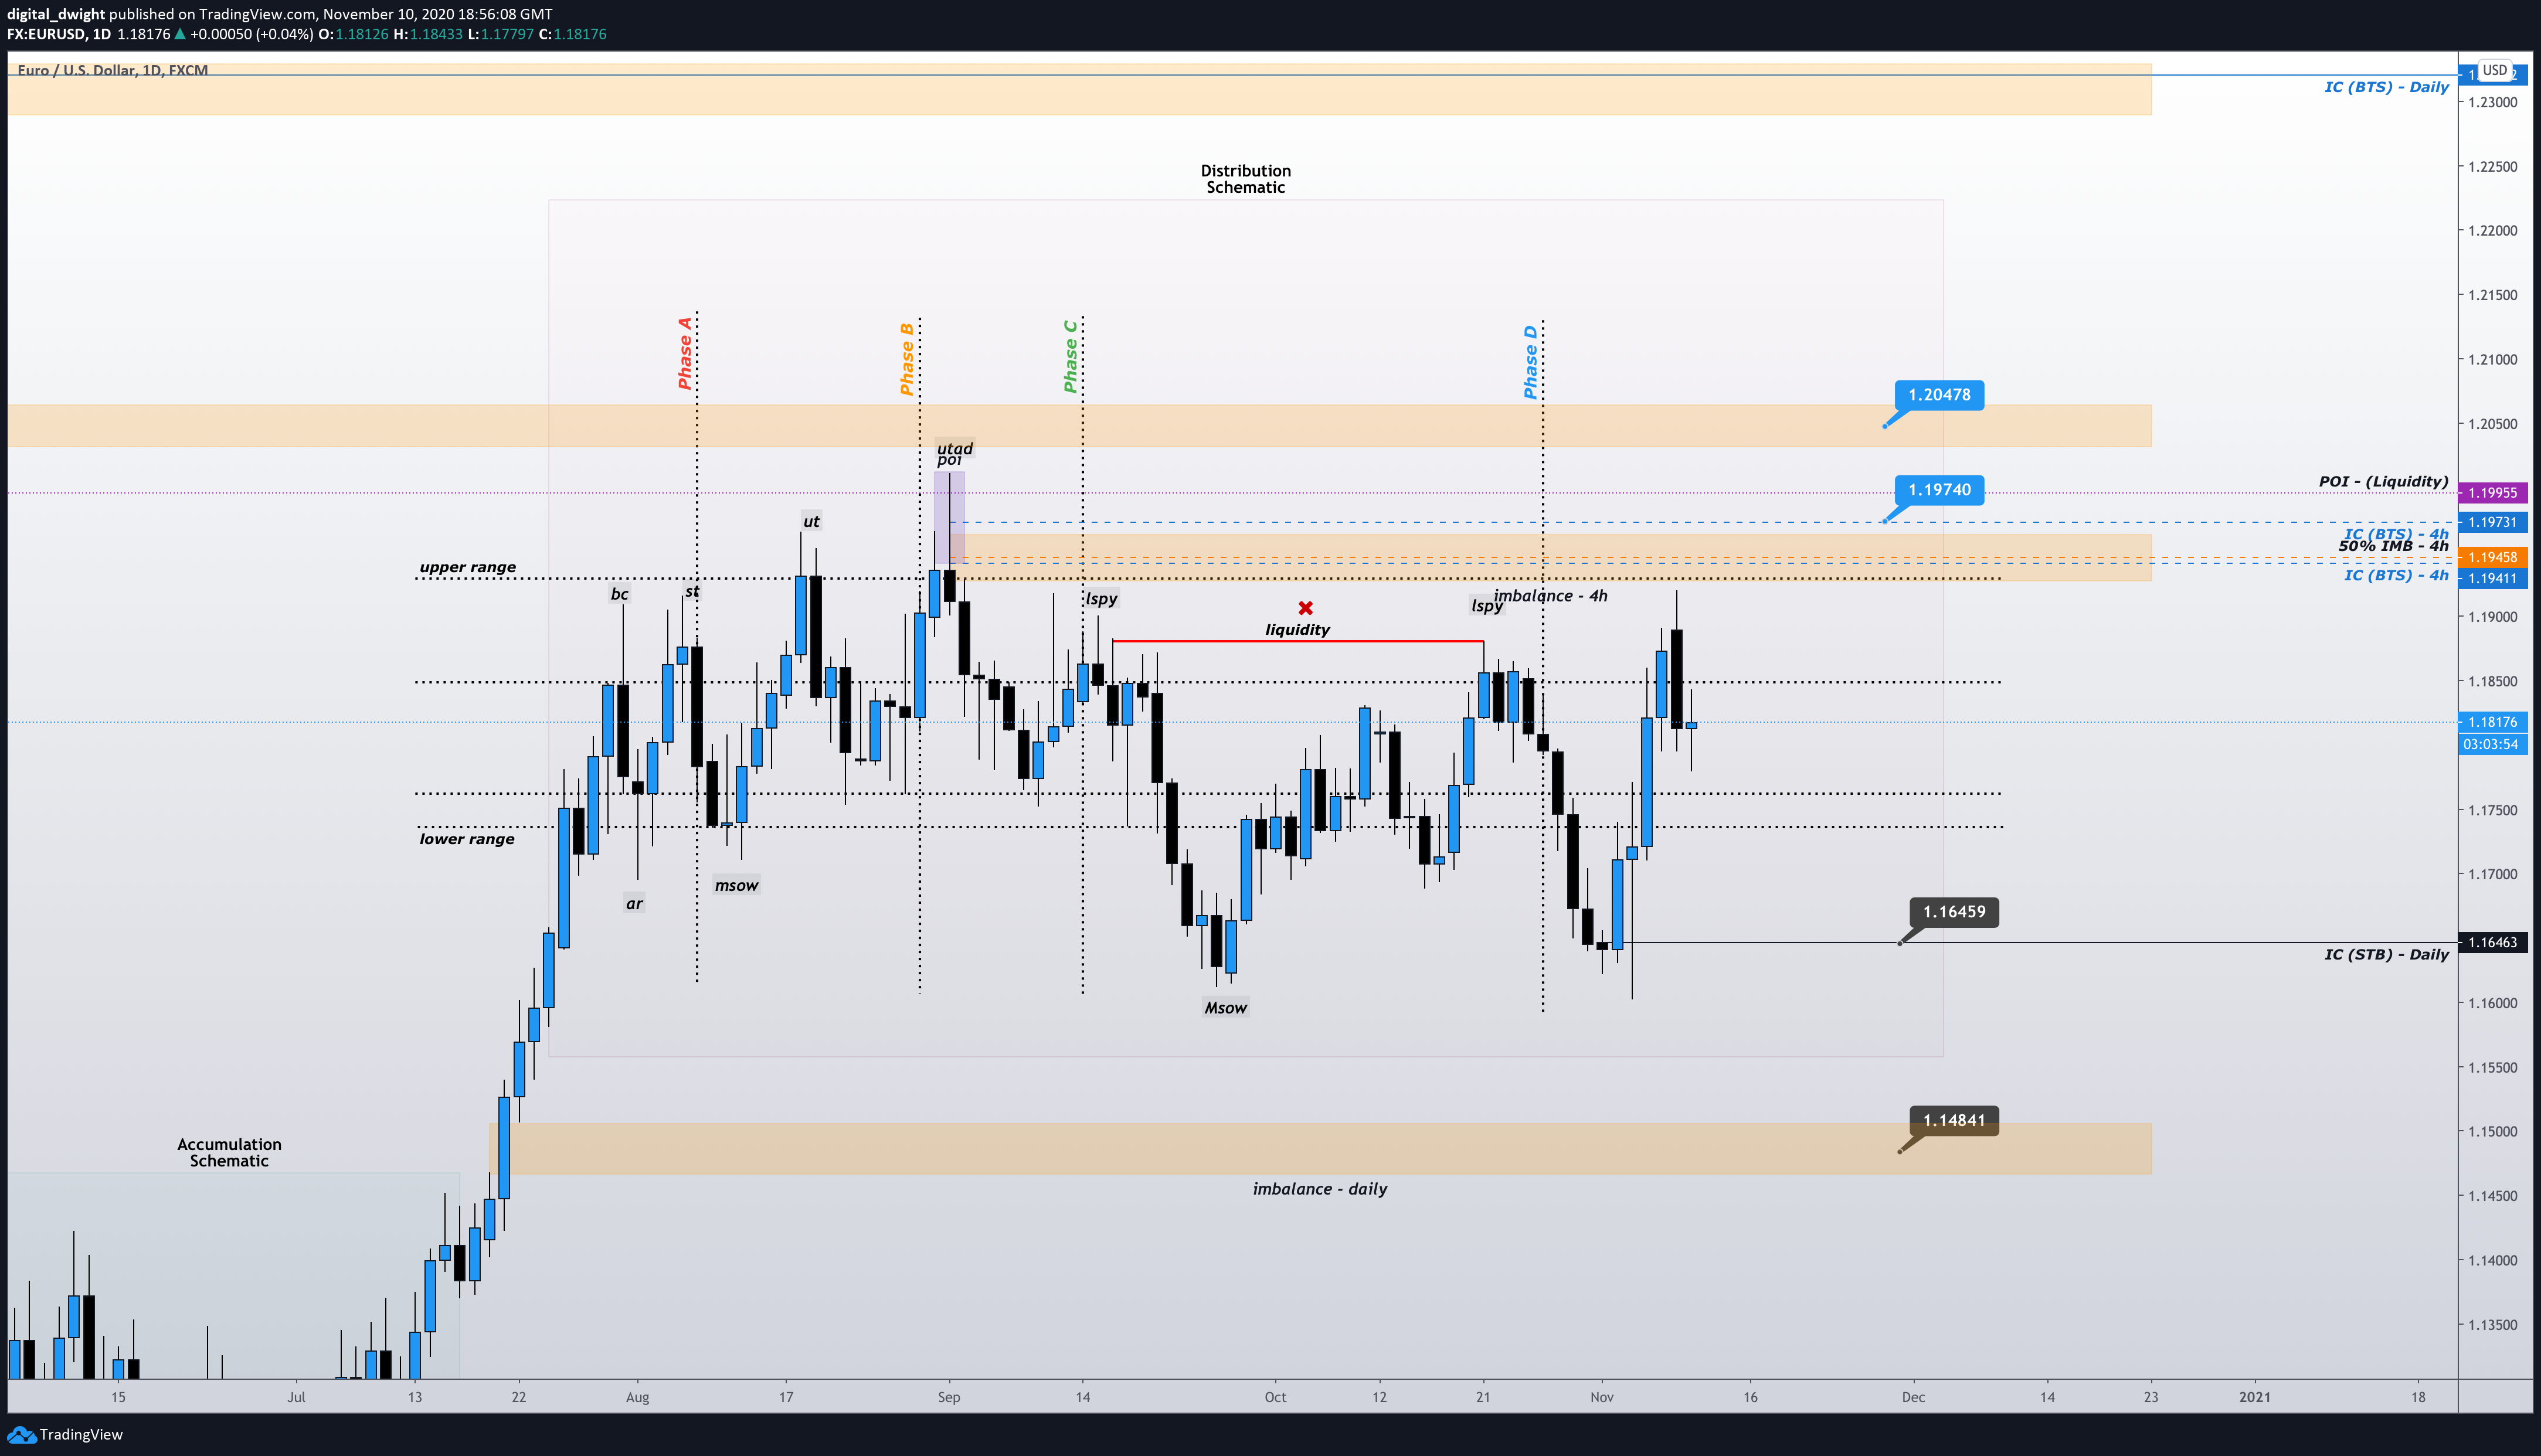
Task: Click the TradingView logo icon
Action: [x=21, y=1435]
